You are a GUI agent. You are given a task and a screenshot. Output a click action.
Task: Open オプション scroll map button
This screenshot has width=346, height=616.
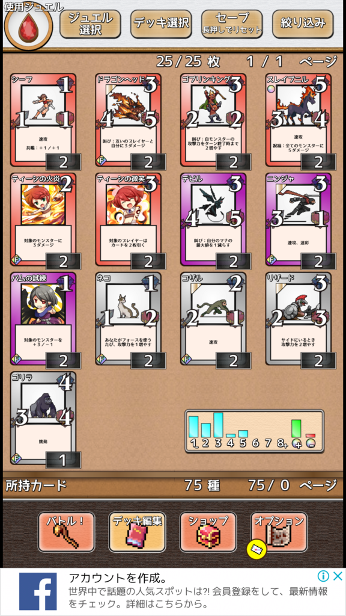pyautogui.click(x=279, y=532)
